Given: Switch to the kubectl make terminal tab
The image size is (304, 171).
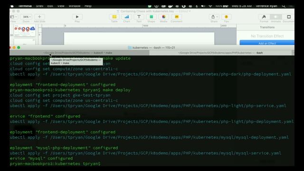Looking at the screenshot, I should pyautogui.click(x=79, y=53).
